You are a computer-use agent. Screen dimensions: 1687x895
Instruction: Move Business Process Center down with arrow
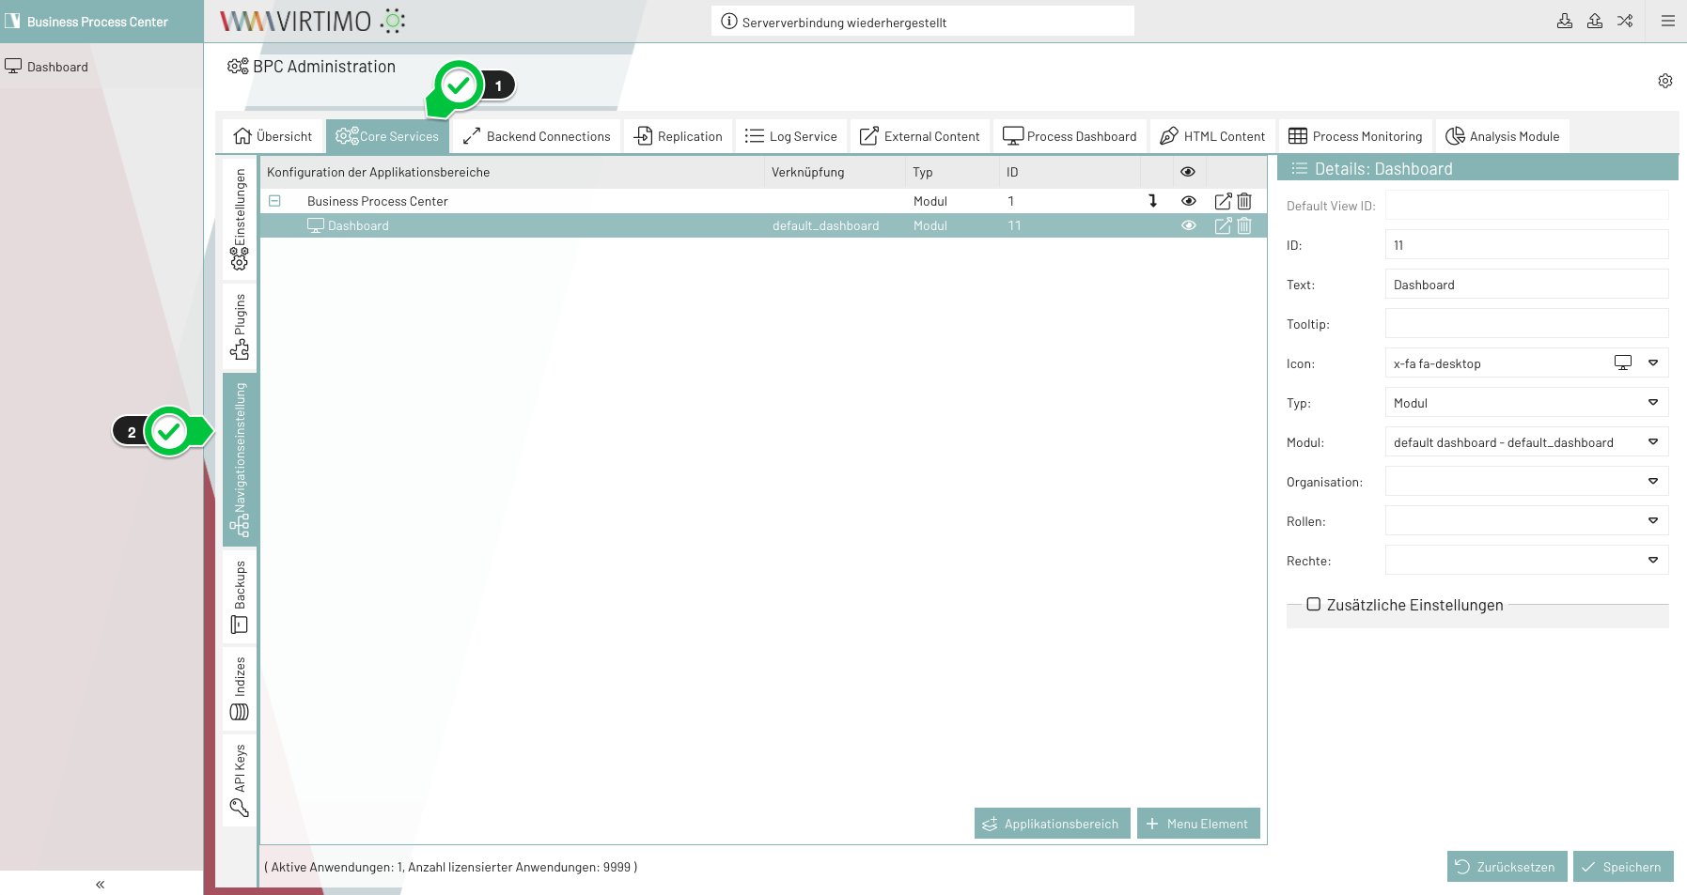1153,201
